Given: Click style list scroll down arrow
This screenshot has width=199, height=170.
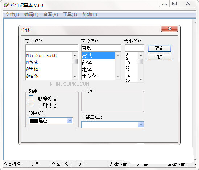Looking at the screenshot, I should click(x=118, y=77).
